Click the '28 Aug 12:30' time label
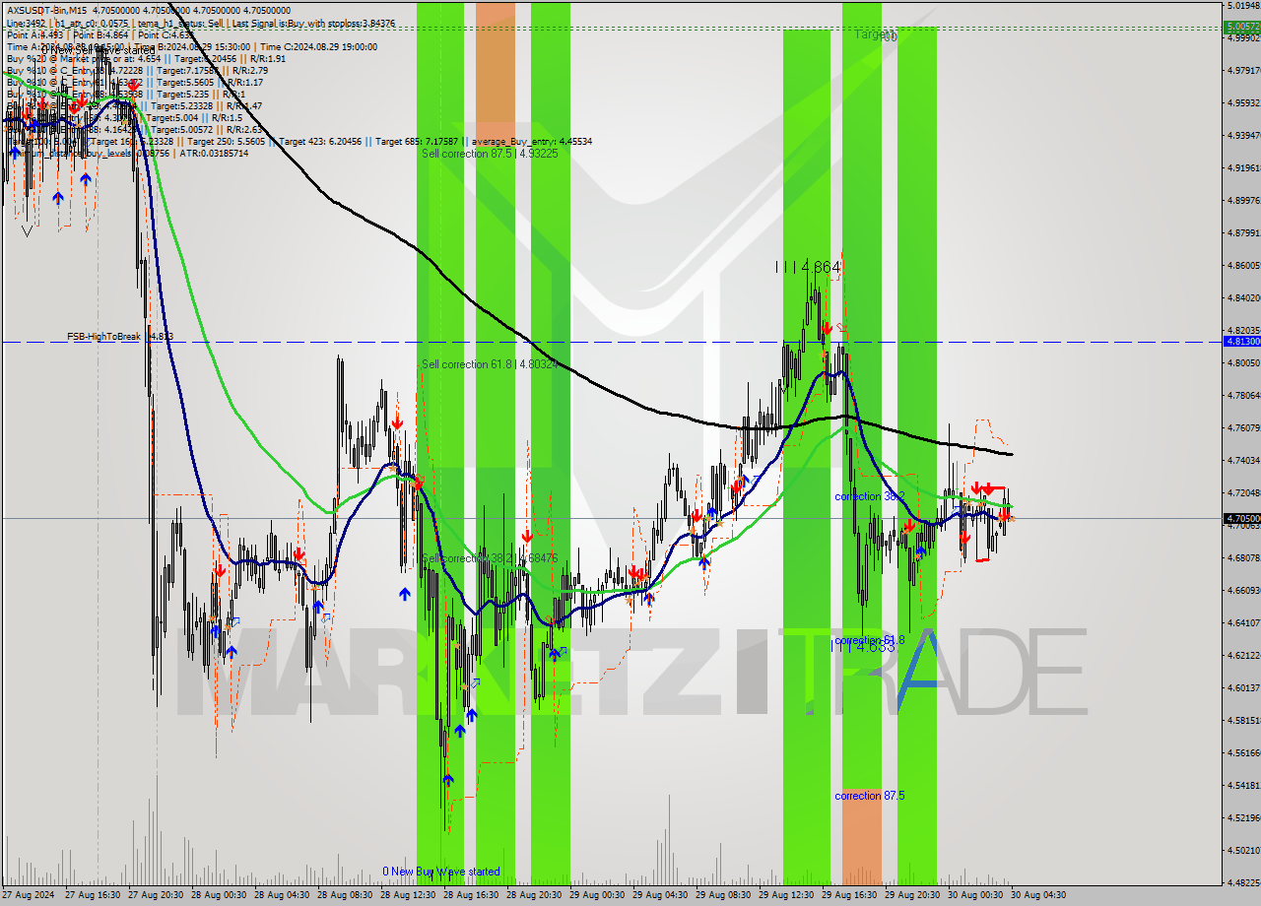 409,895
